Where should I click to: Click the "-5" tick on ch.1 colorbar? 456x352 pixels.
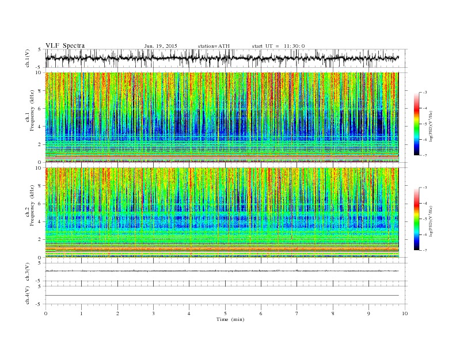[x=425, y=124]
